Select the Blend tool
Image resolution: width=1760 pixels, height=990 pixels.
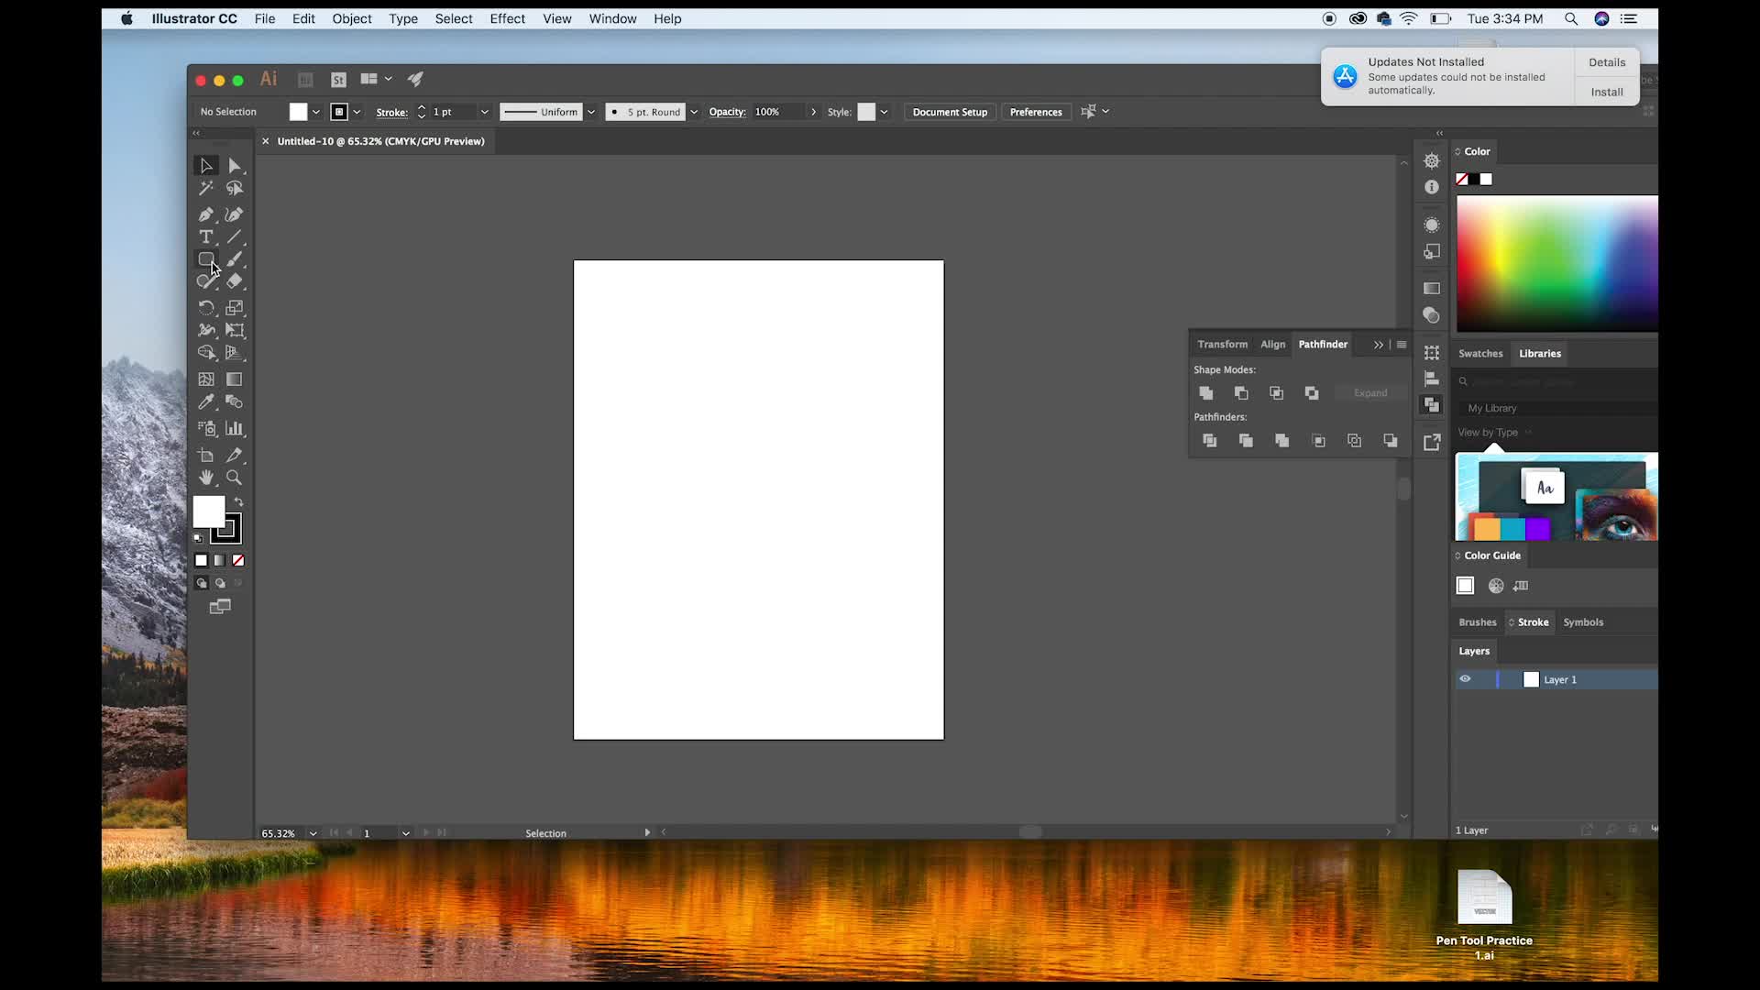pyautogui.click(x=235, y=401)
